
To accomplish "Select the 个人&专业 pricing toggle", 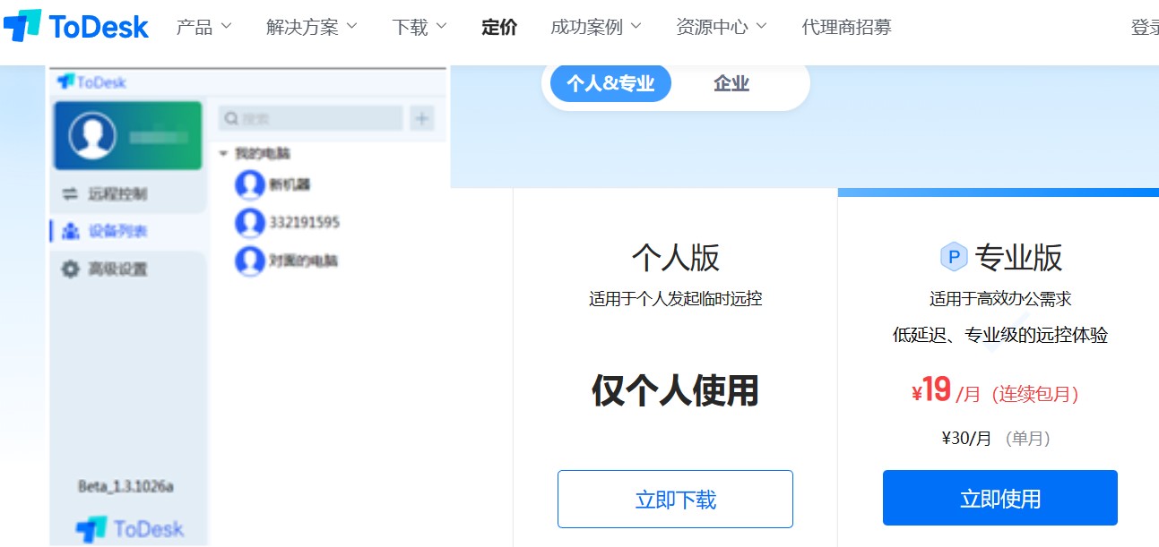I will pos(610,84).
